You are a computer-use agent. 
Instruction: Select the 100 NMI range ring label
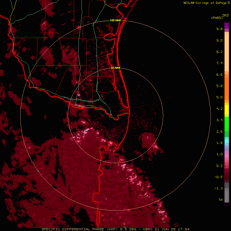[115, 20]
